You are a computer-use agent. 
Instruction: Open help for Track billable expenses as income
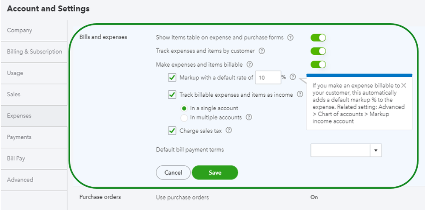[300, 94]
